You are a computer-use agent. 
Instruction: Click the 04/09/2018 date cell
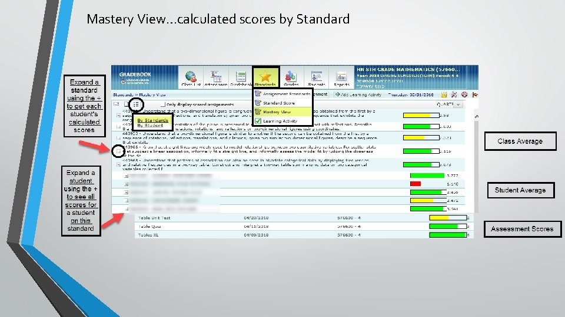(x=256, y=235)
